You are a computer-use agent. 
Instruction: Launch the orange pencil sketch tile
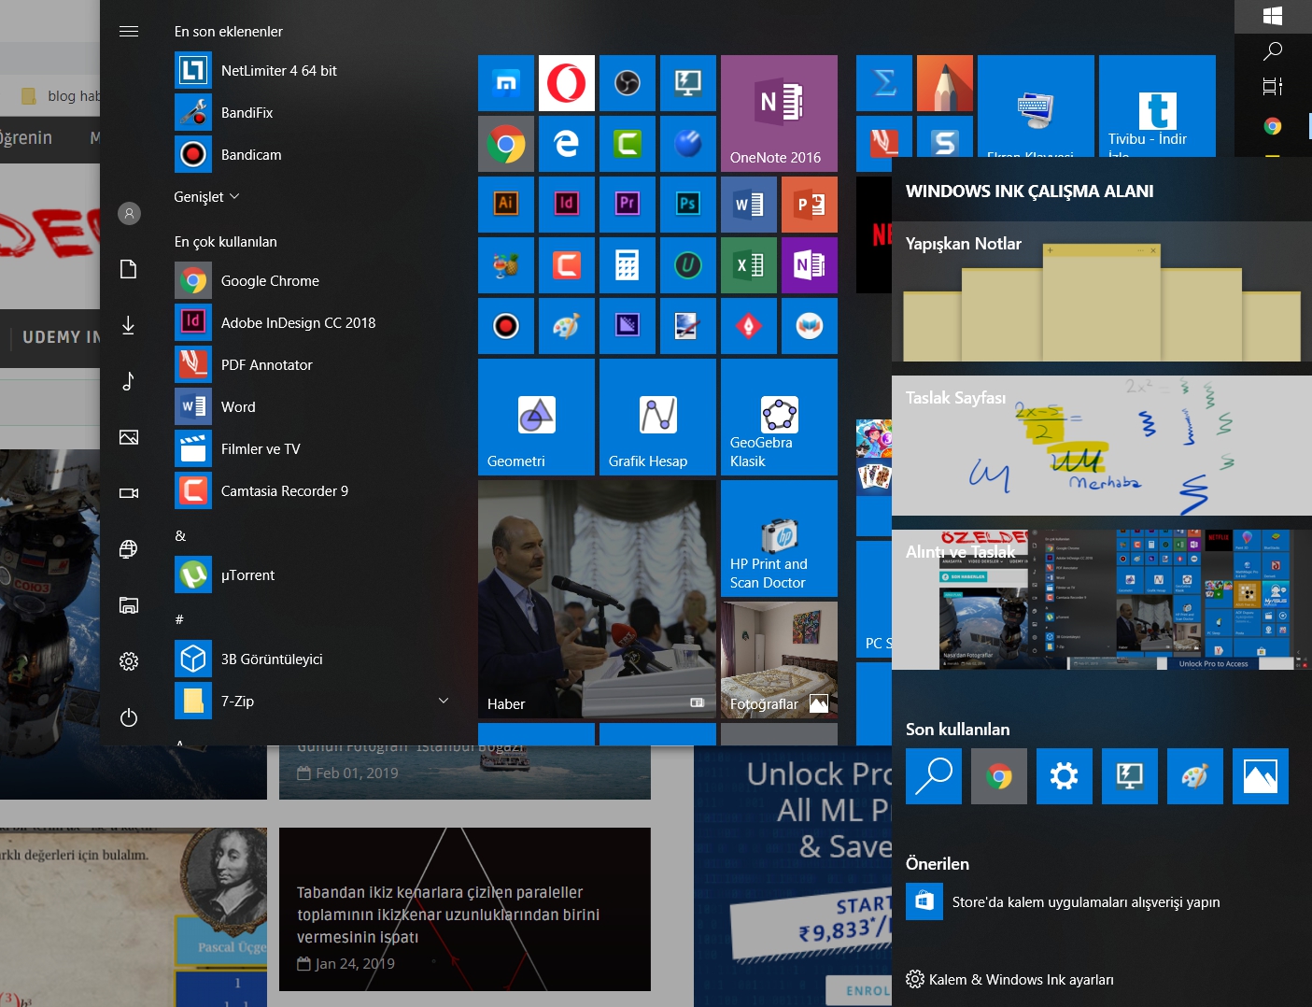coord(945,83)
